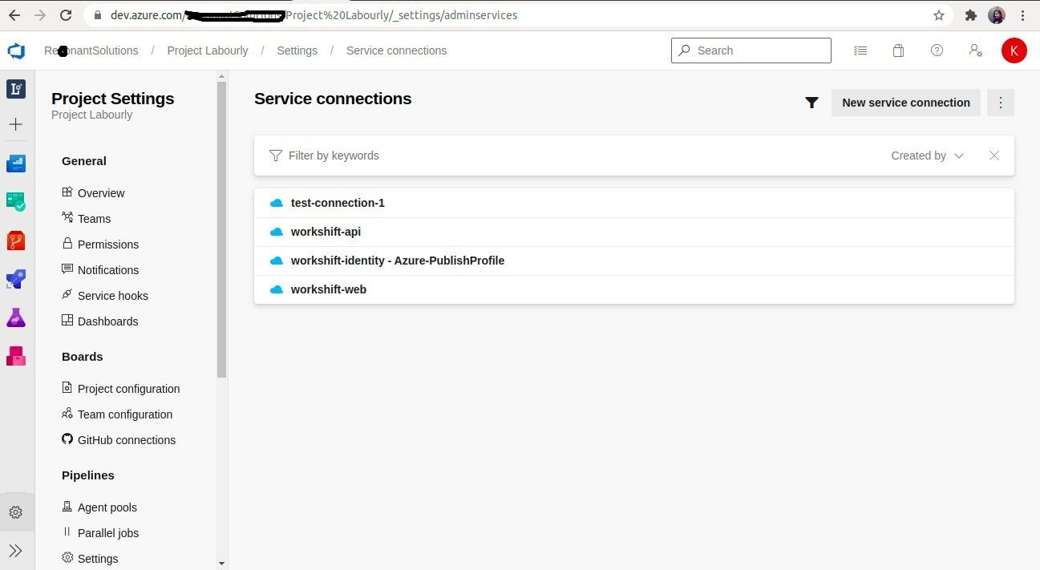Open Azure Boards from left sidebar
1040x570 pixels.
coord(16,201)
